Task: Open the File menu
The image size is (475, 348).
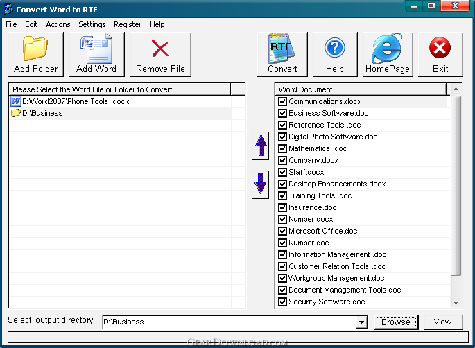Action: (11, 24)
